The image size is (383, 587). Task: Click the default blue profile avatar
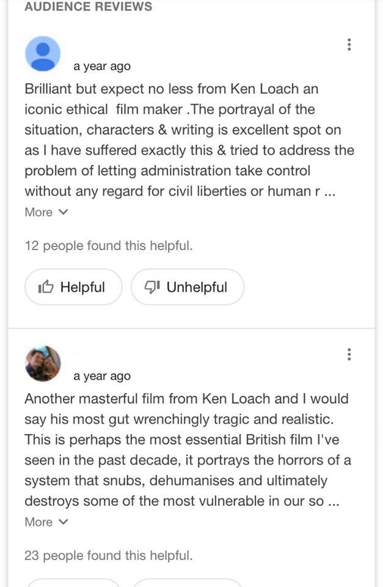(x=43, y=54)
